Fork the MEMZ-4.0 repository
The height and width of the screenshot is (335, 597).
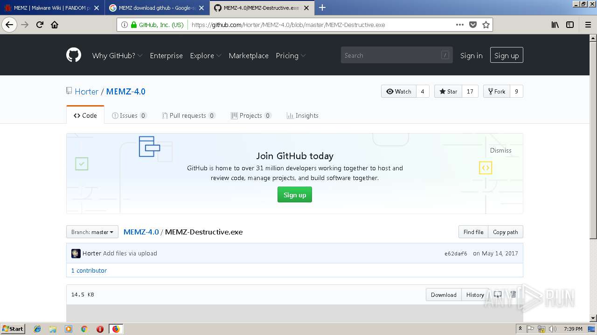[x=497, y=91]
